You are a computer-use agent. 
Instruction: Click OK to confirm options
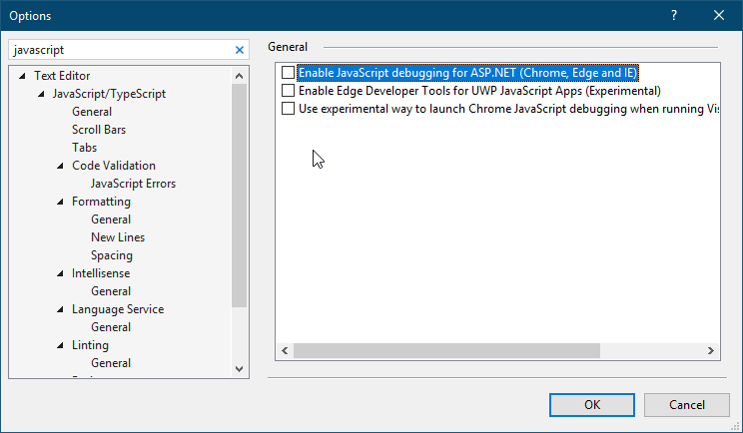pyautogui.click(x=591, y=404)
